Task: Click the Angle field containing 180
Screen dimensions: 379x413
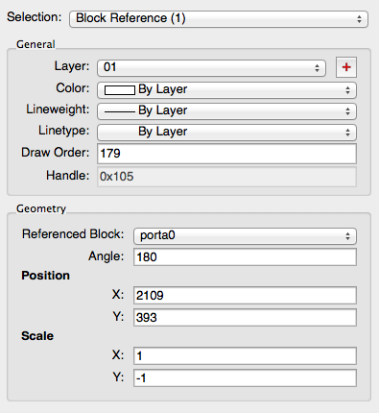Action: pyautogui.click(x=245, y=257)
